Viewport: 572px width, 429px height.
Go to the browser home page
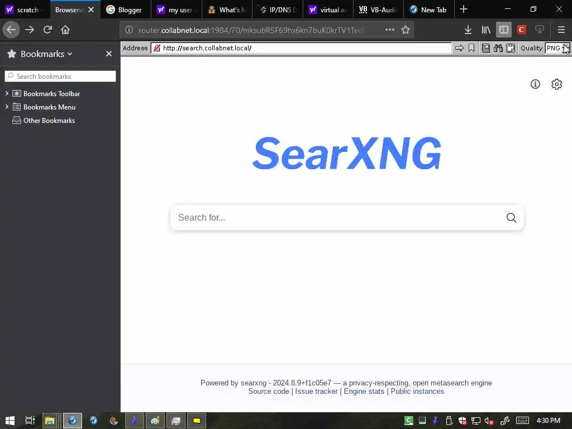[65, 30]
